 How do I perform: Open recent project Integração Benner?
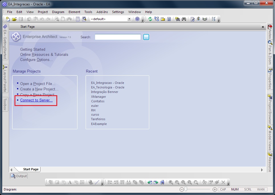[x=104, y=92]
